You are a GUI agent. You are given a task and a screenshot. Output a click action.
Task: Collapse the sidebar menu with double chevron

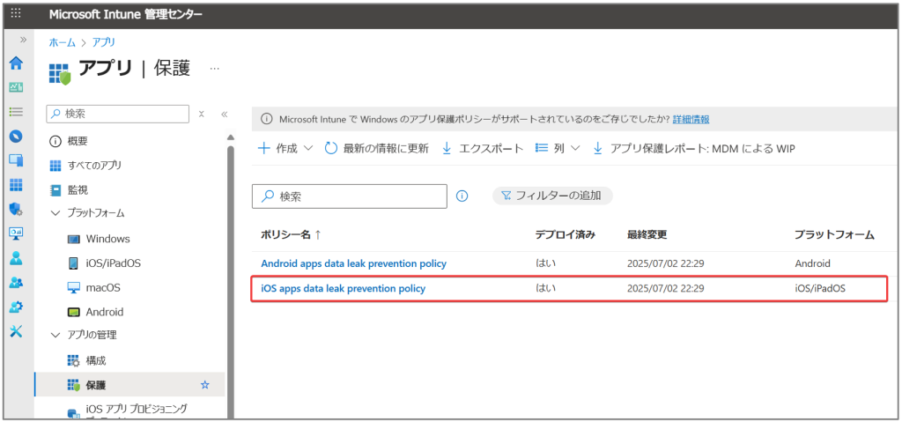click(x=225, y=114)
